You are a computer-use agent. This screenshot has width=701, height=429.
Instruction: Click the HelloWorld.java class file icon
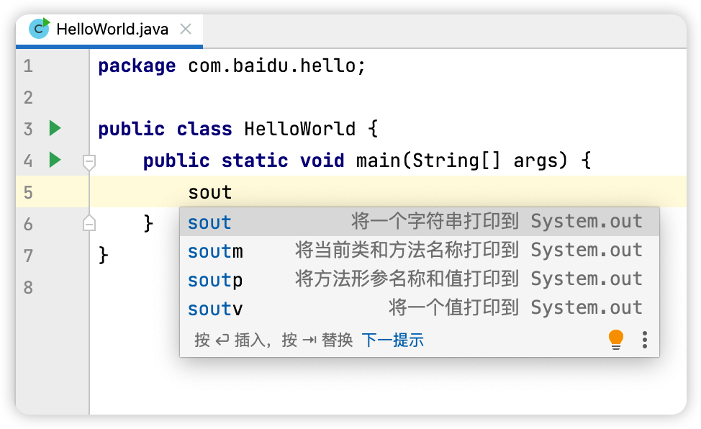tap(40, 29)
